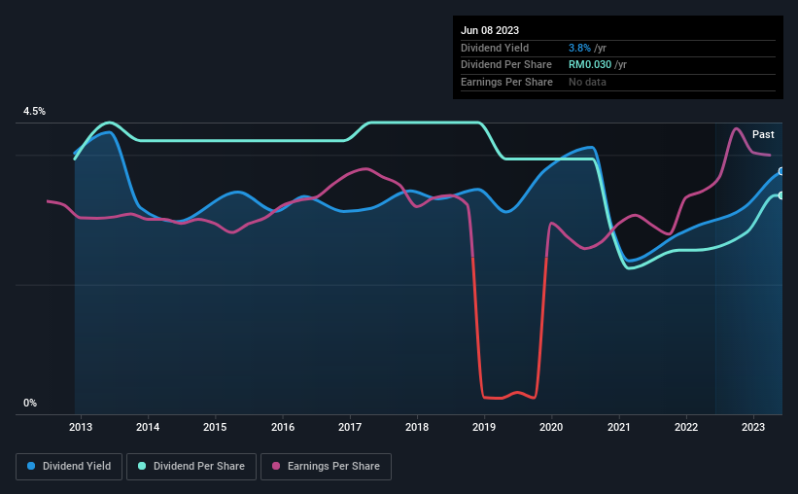The width and height of the screenshot is (798, 494).
Task: Click the 2017 x-axis label
Action: pyautogui.click(x=350, y=427)
